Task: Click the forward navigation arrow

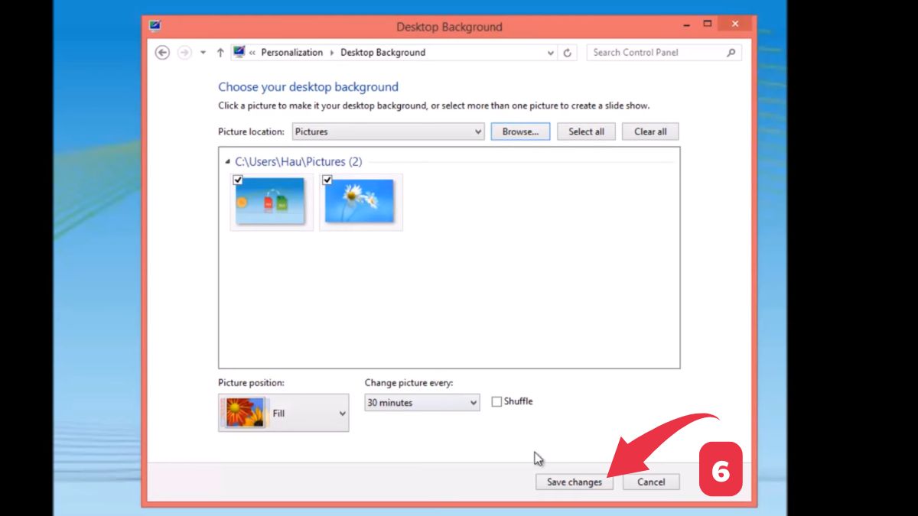Action: (x=184, y=52)
